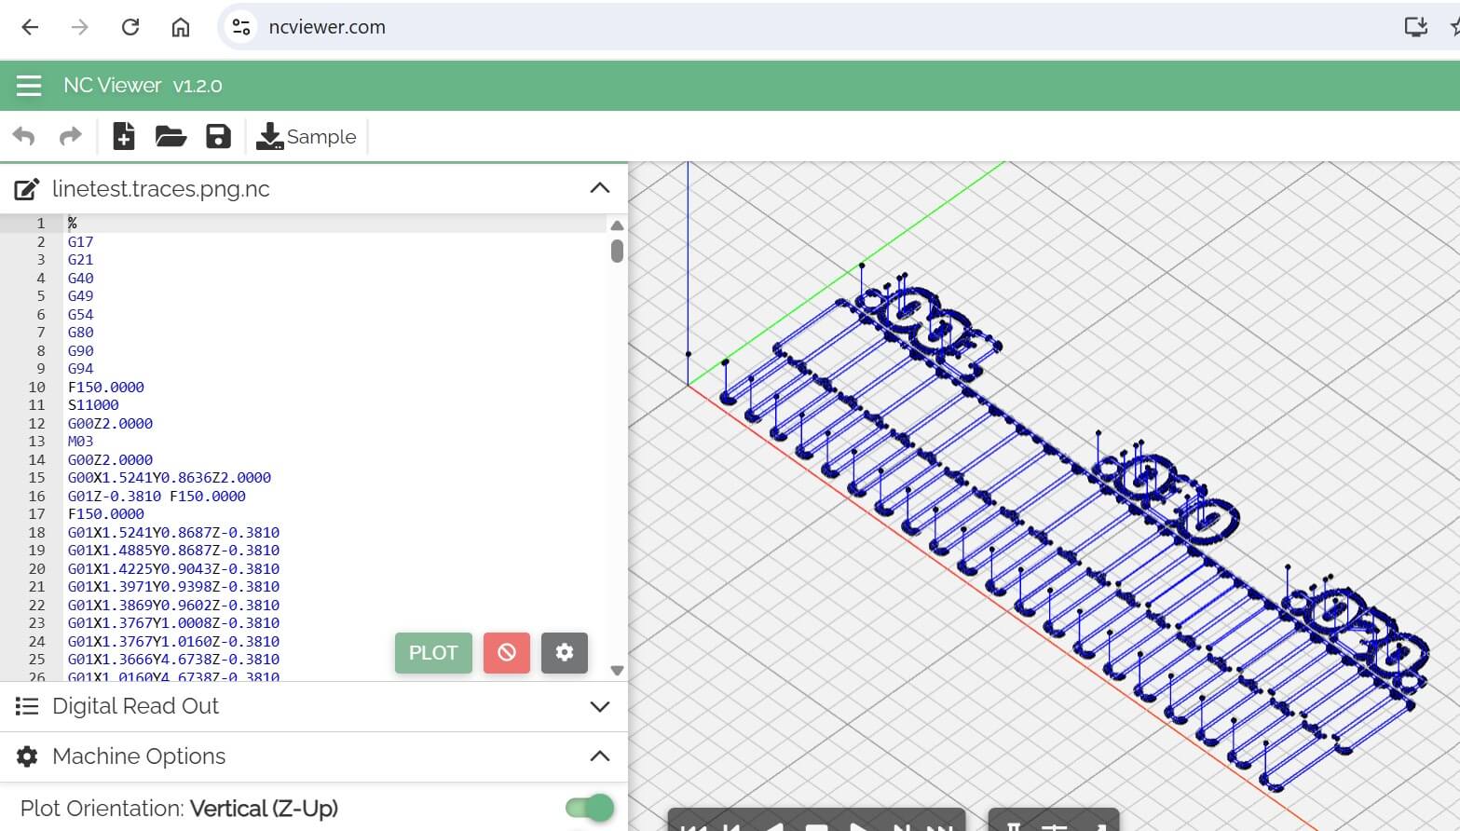Click the M03 code line
The height and width of the screenshot is (831, 1460).
point(82,442)
